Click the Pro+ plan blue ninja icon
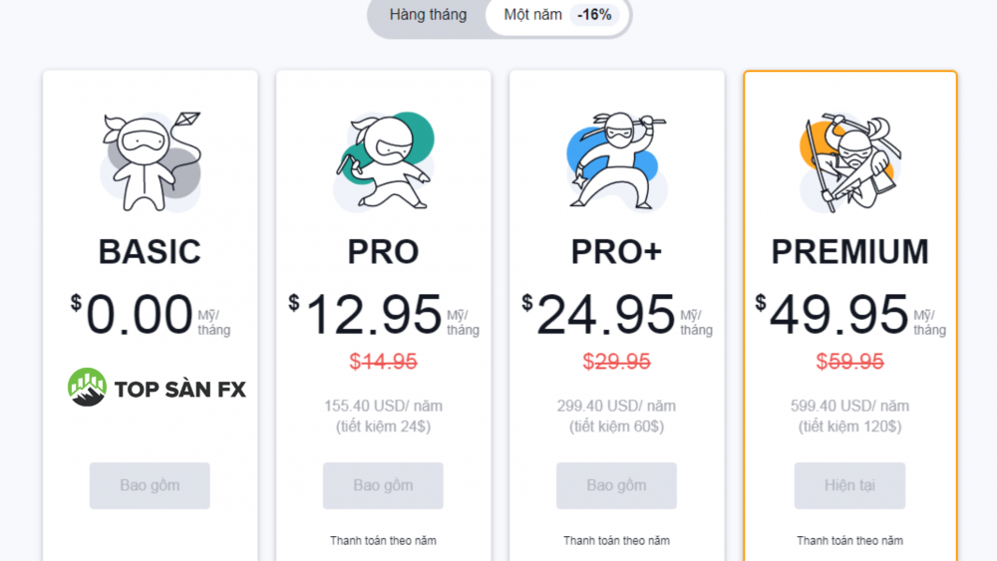Image resolution: width=997 pixels, height=561 pixels. (617, 161)
